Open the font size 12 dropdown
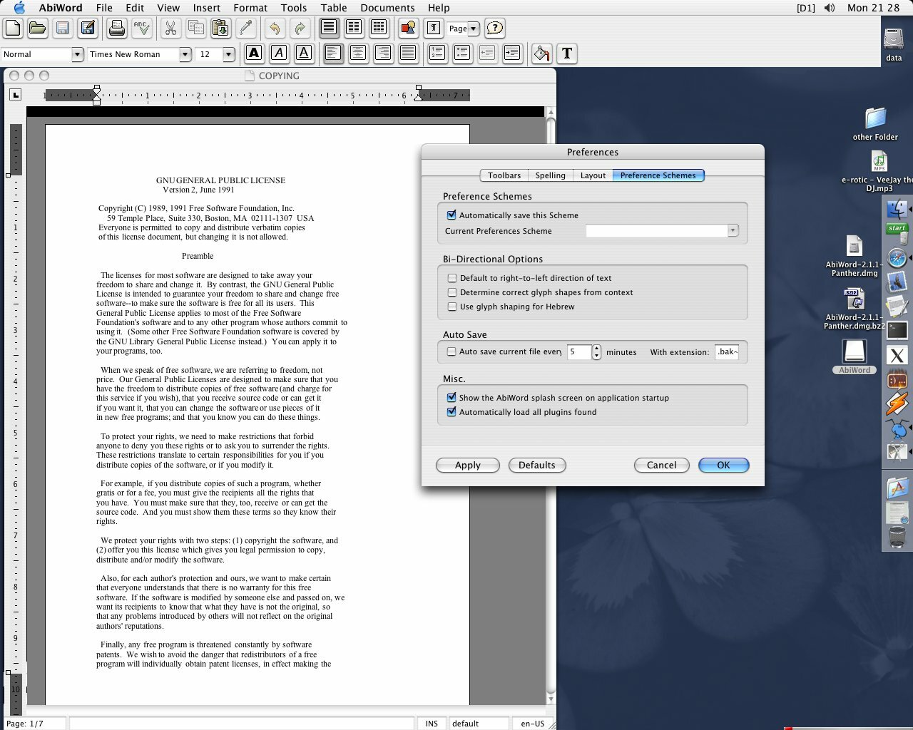The width and height of the screenshot is (913, 730). coord(229,54)
